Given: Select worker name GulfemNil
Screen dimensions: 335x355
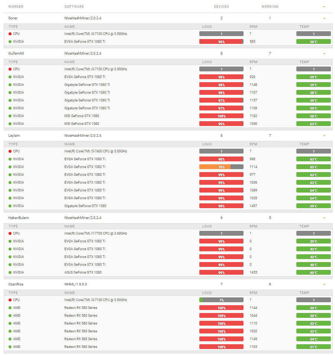Looking at the screenshot, I should [x=16, y=54].
